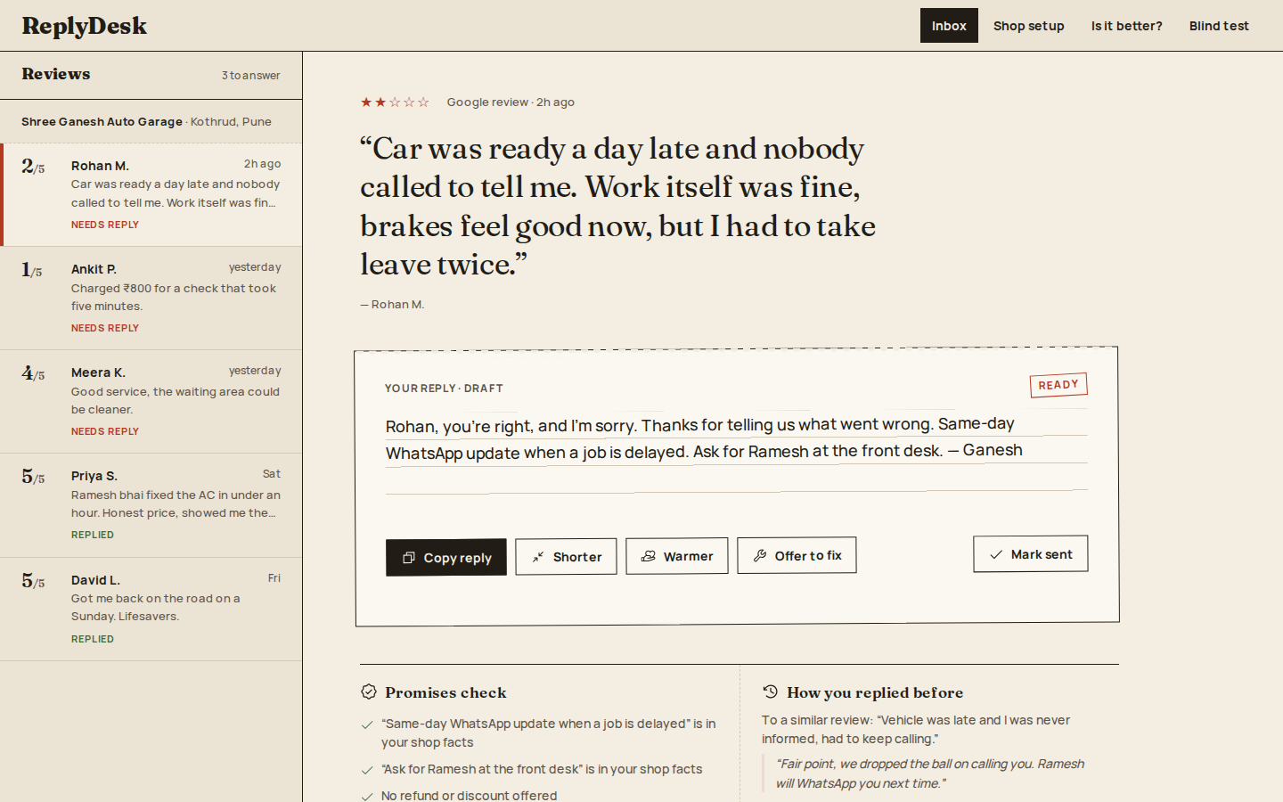This screenshot has height=802, width=1283.
Task: Open the Is it better? page
Action: click(x=1127, y=26)
